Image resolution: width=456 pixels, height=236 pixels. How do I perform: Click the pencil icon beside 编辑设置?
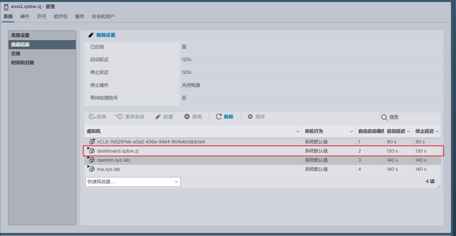[91, 35]
